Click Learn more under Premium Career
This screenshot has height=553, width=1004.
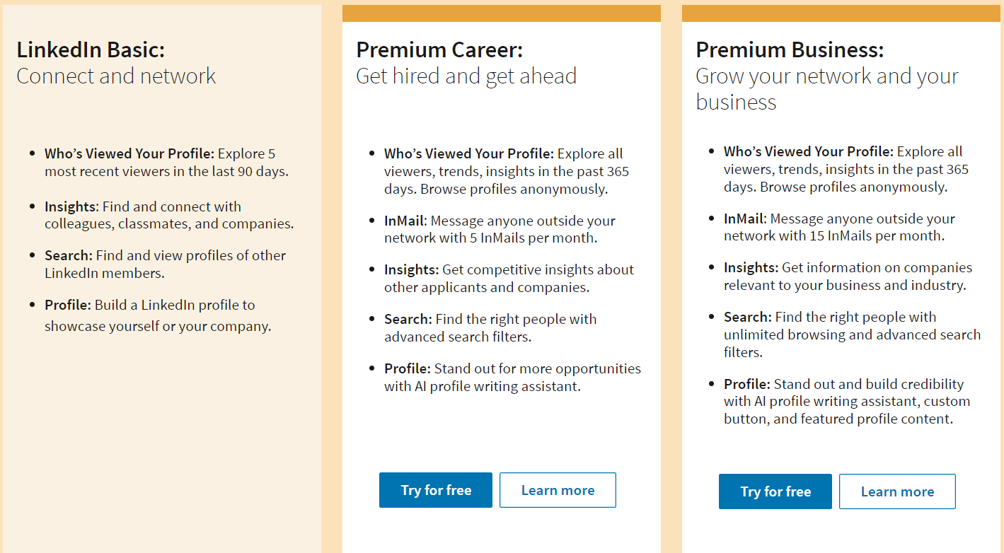[558, 490]
